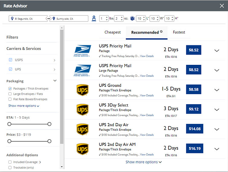Click the package dimensions box icon
Image resolution: width=228 pixels, height=172 pixels.
[x=132, y=18]
